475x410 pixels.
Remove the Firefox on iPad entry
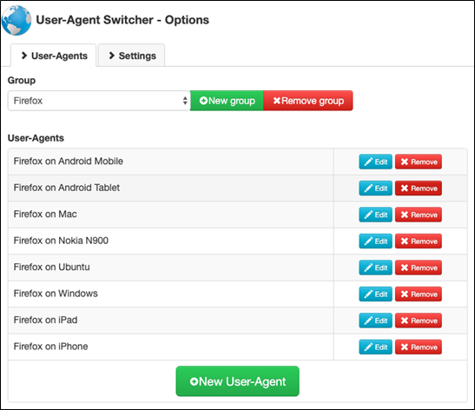coord(419,321)
